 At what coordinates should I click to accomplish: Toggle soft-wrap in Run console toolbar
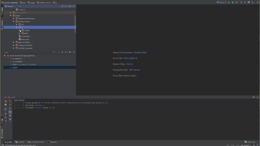[x=10, y=108]
